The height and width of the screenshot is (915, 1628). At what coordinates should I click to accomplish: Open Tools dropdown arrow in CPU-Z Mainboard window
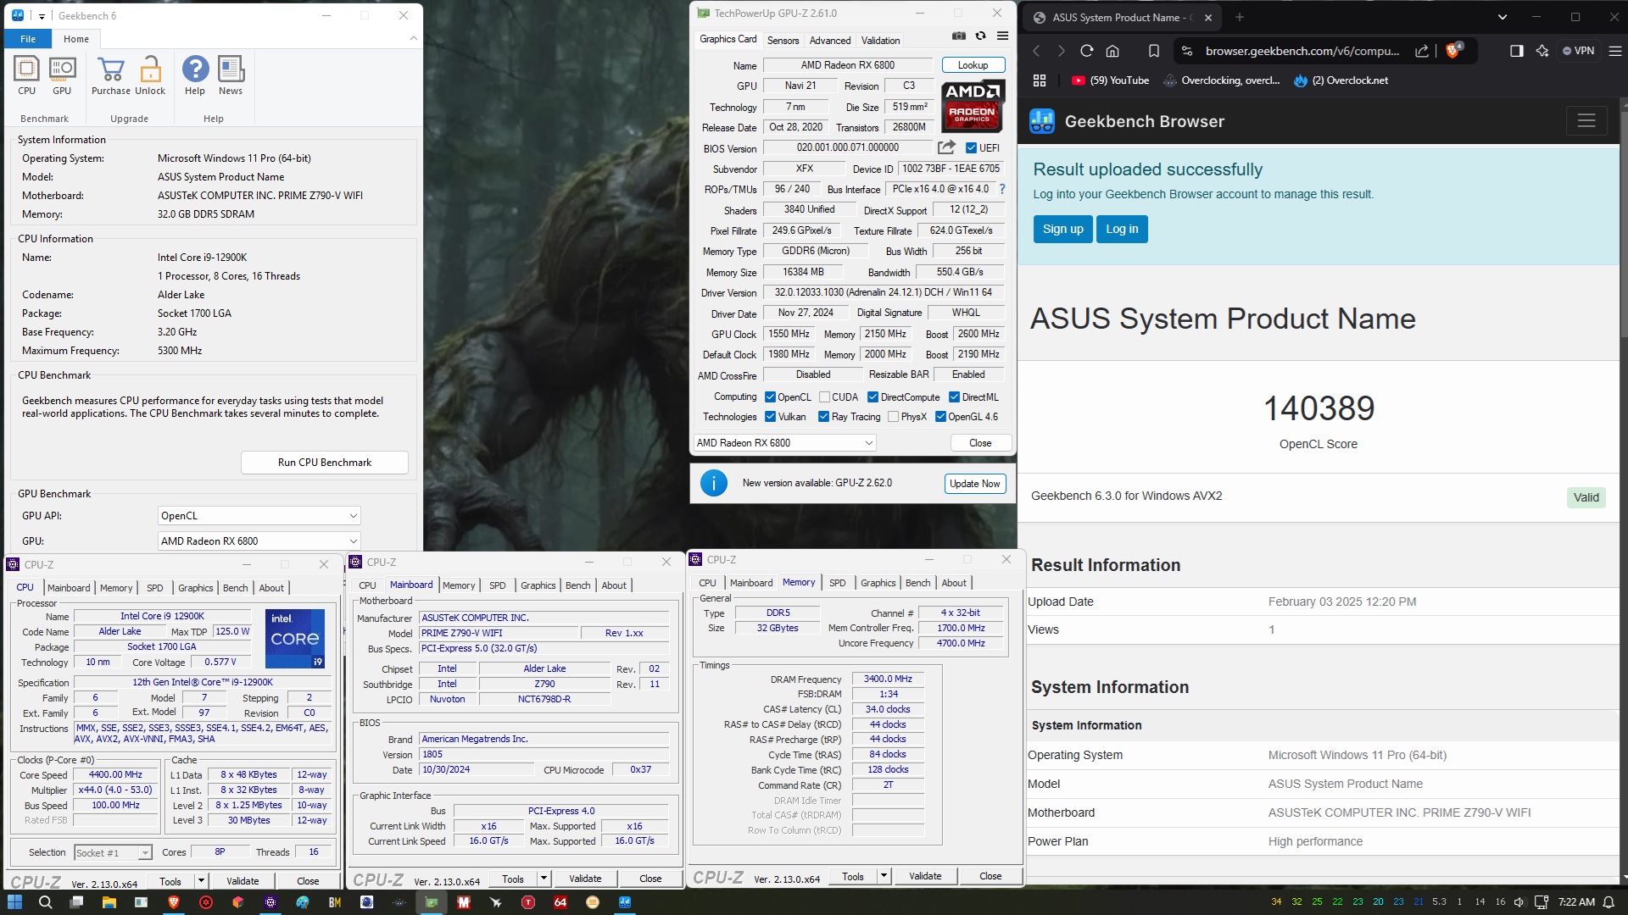(544, 879)
